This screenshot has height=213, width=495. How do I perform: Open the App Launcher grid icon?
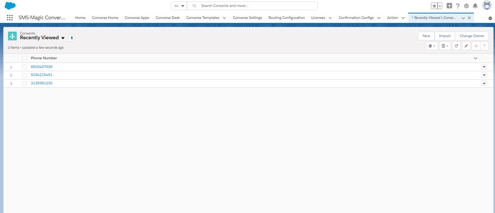click(x=10, y=17)
